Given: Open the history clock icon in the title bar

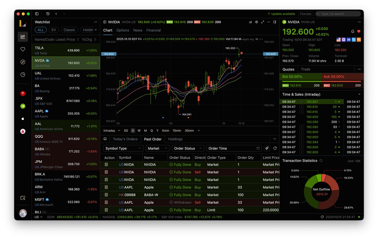Looking at the screenshot, I should [48, 14].
